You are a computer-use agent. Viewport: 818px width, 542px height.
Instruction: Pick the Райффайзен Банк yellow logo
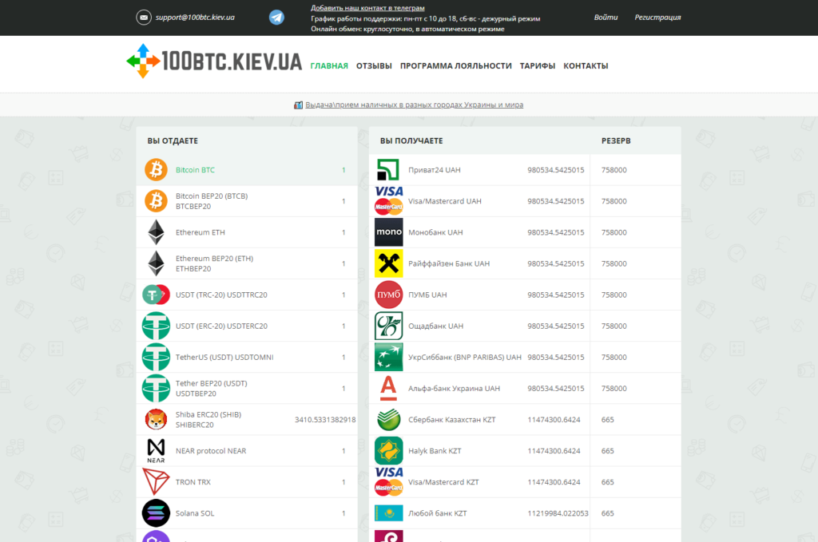click(389, 263)
